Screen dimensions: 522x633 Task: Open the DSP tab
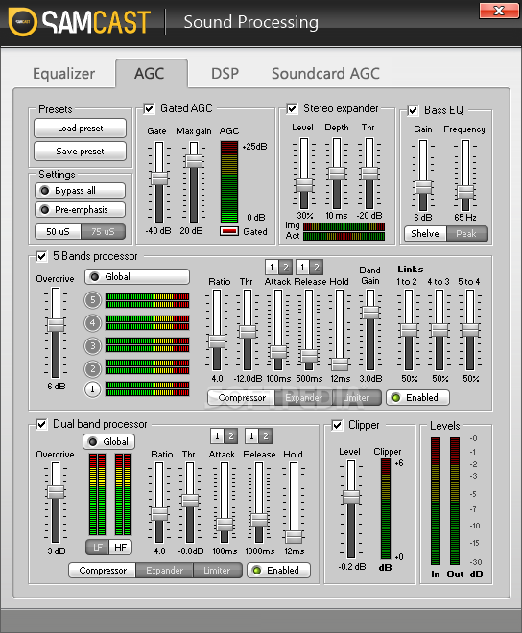point(225,74)
